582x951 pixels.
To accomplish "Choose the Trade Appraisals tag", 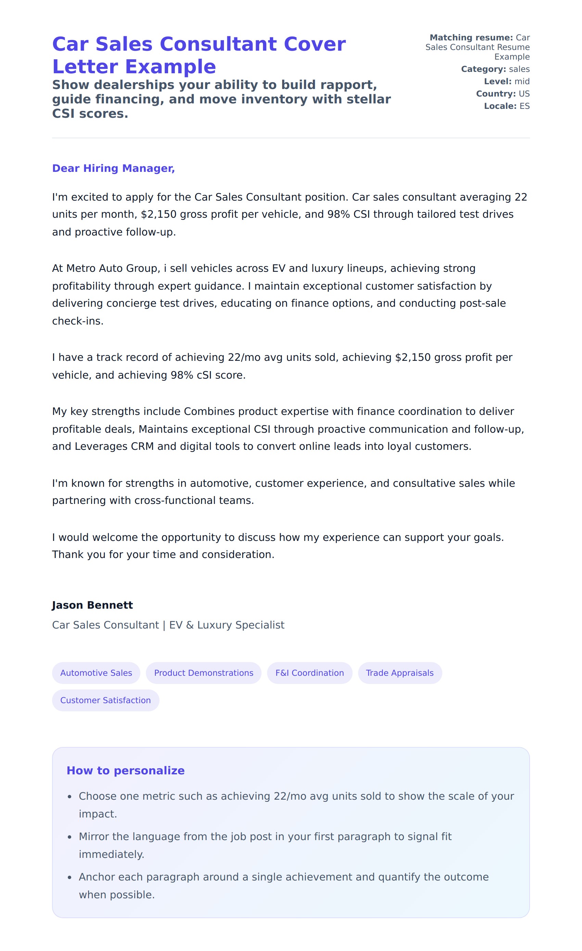I will 400,673.
